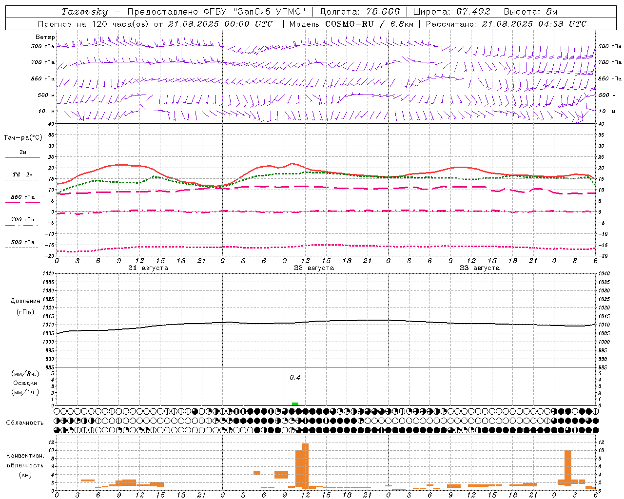
Task: Click the (мм/1ч.) precipitation unit label
Action: (25, 392)
